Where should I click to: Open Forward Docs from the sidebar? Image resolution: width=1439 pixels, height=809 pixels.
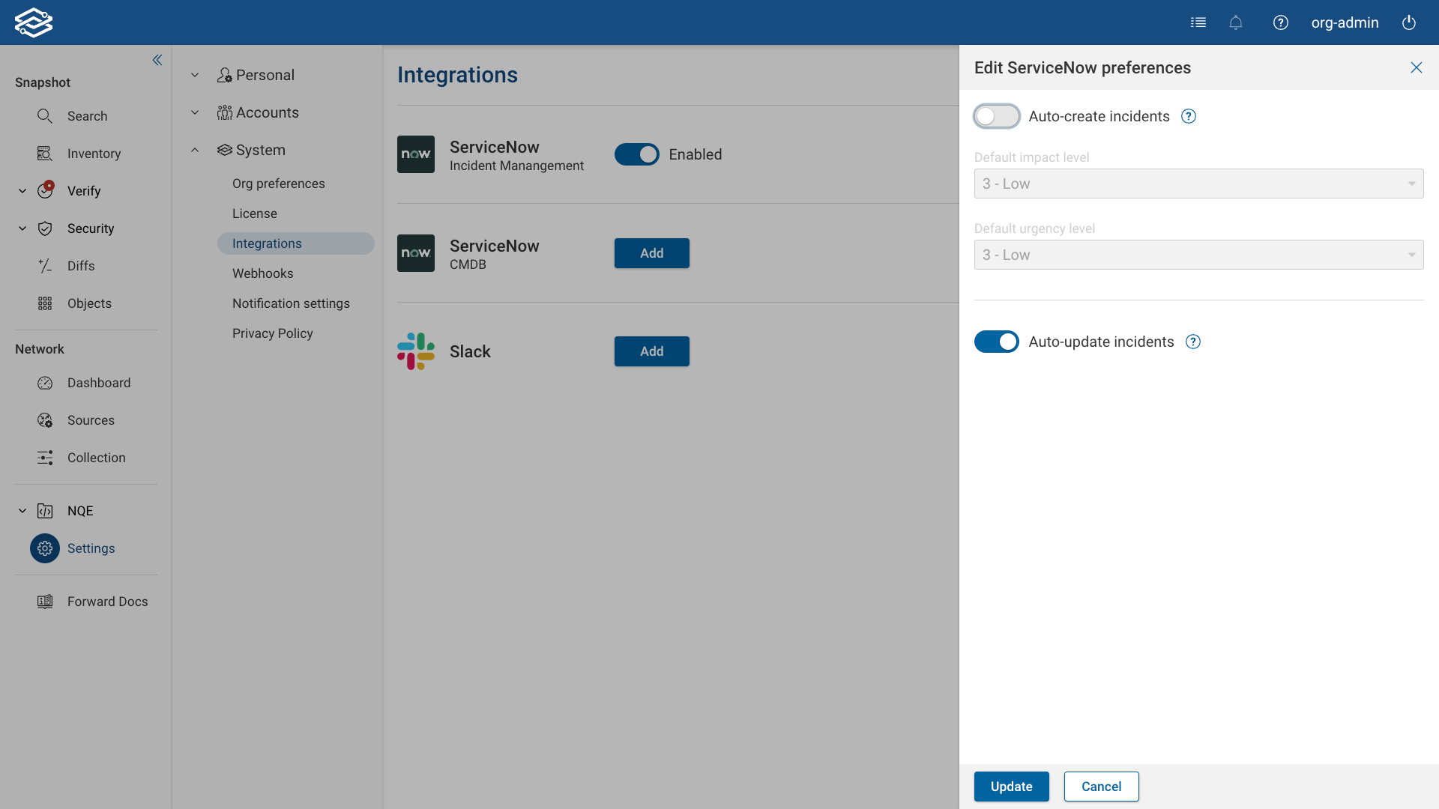[107, 601]
